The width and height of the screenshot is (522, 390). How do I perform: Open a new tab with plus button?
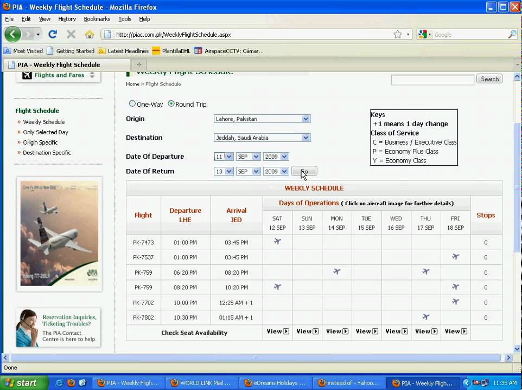pos(139,64)
